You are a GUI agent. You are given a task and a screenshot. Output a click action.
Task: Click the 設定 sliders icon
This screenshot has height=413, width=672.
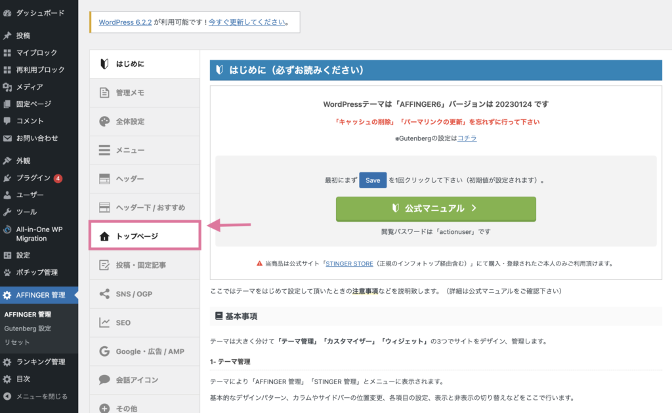pyautogui.click(x=7, y=256)
